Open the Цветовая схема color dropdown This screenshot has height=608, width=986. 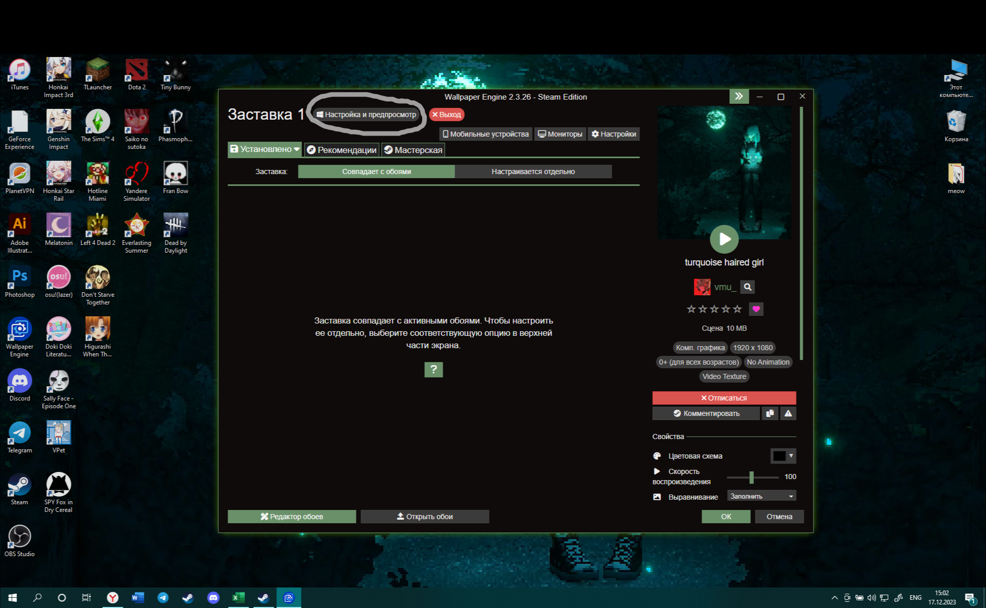point(783,456)
